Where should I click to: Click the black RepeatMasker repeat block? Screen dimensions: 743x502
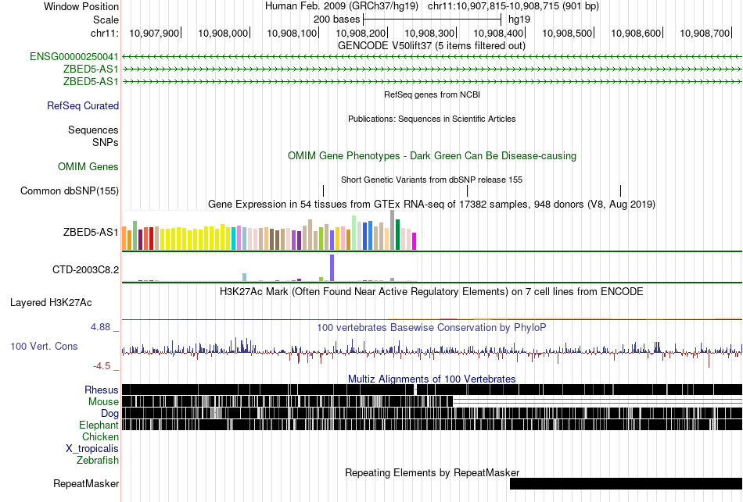(x=626, y=483)
